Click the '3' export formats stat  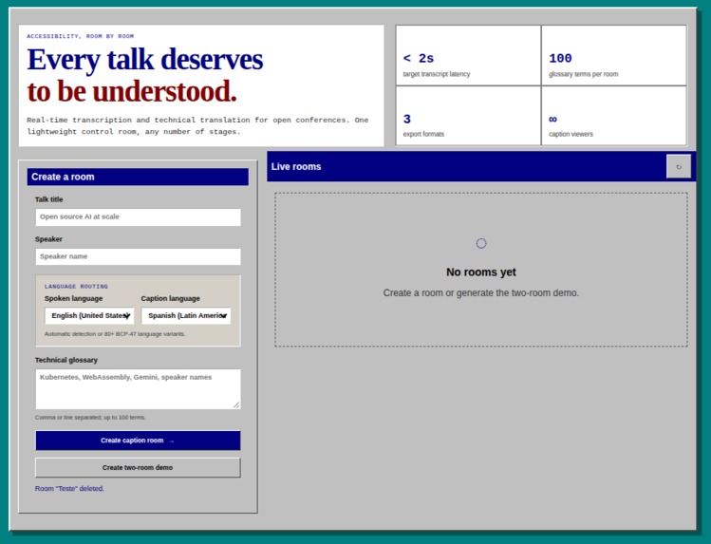(x=468, y=116)
